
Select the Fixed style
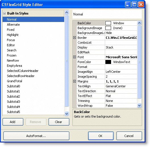point(33,30)
